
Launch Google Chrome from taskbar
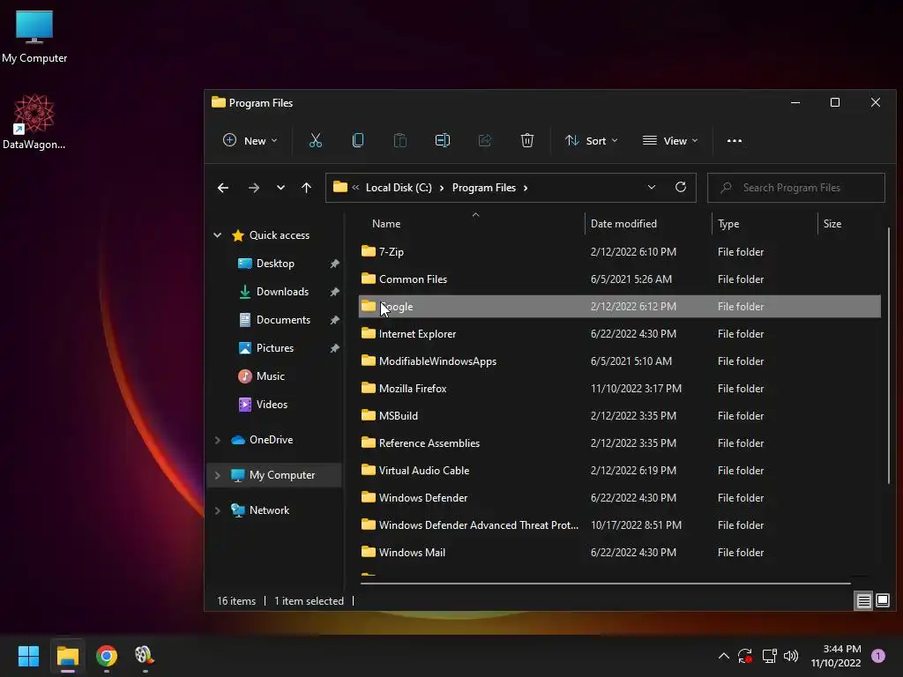[x=107, y=656]
